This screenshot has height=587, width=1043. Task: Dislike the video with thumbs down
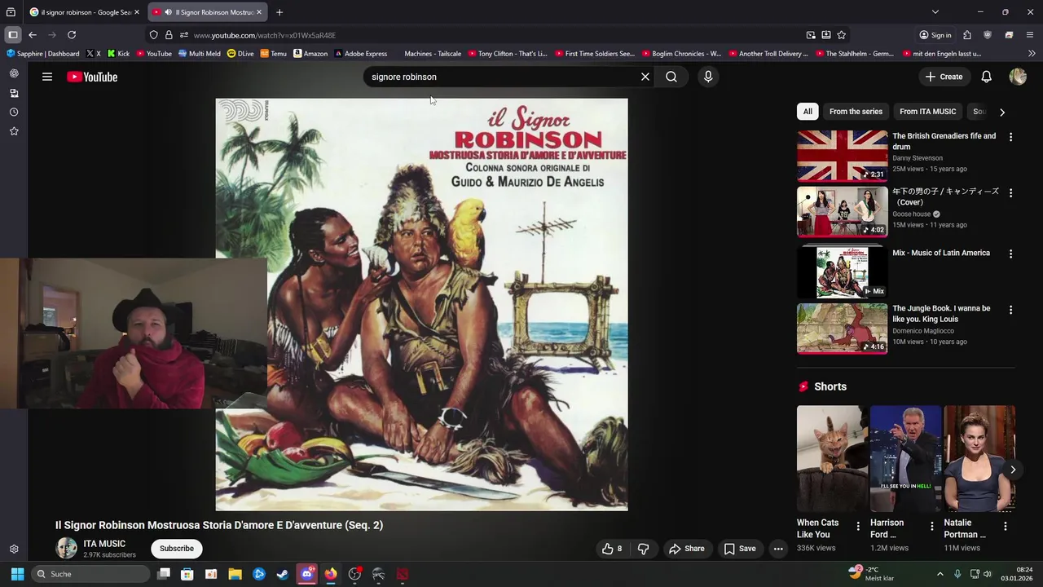[643, 549]
